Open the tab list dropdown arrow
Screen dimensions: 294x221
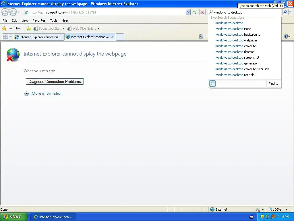[11, 37]
